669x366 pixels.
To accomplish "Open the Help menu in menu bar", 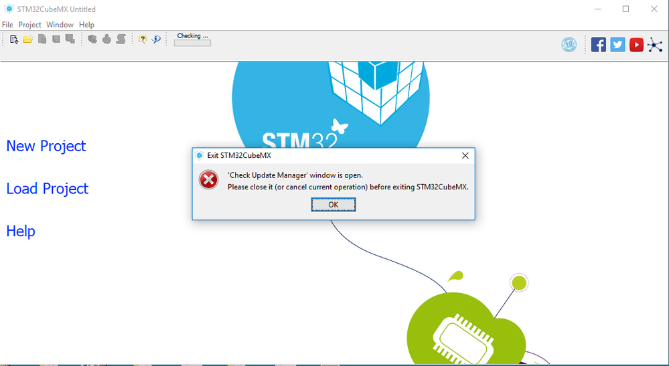I will point(86,25).
